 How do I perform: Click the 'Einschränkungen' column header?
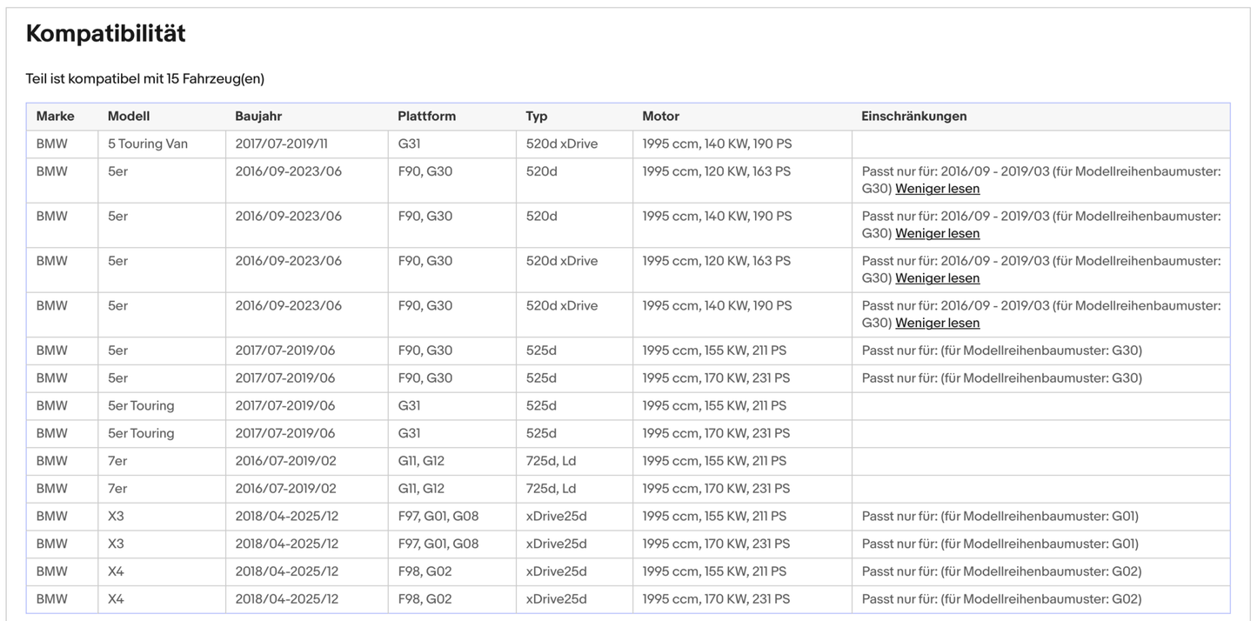[x=913, y=117]
